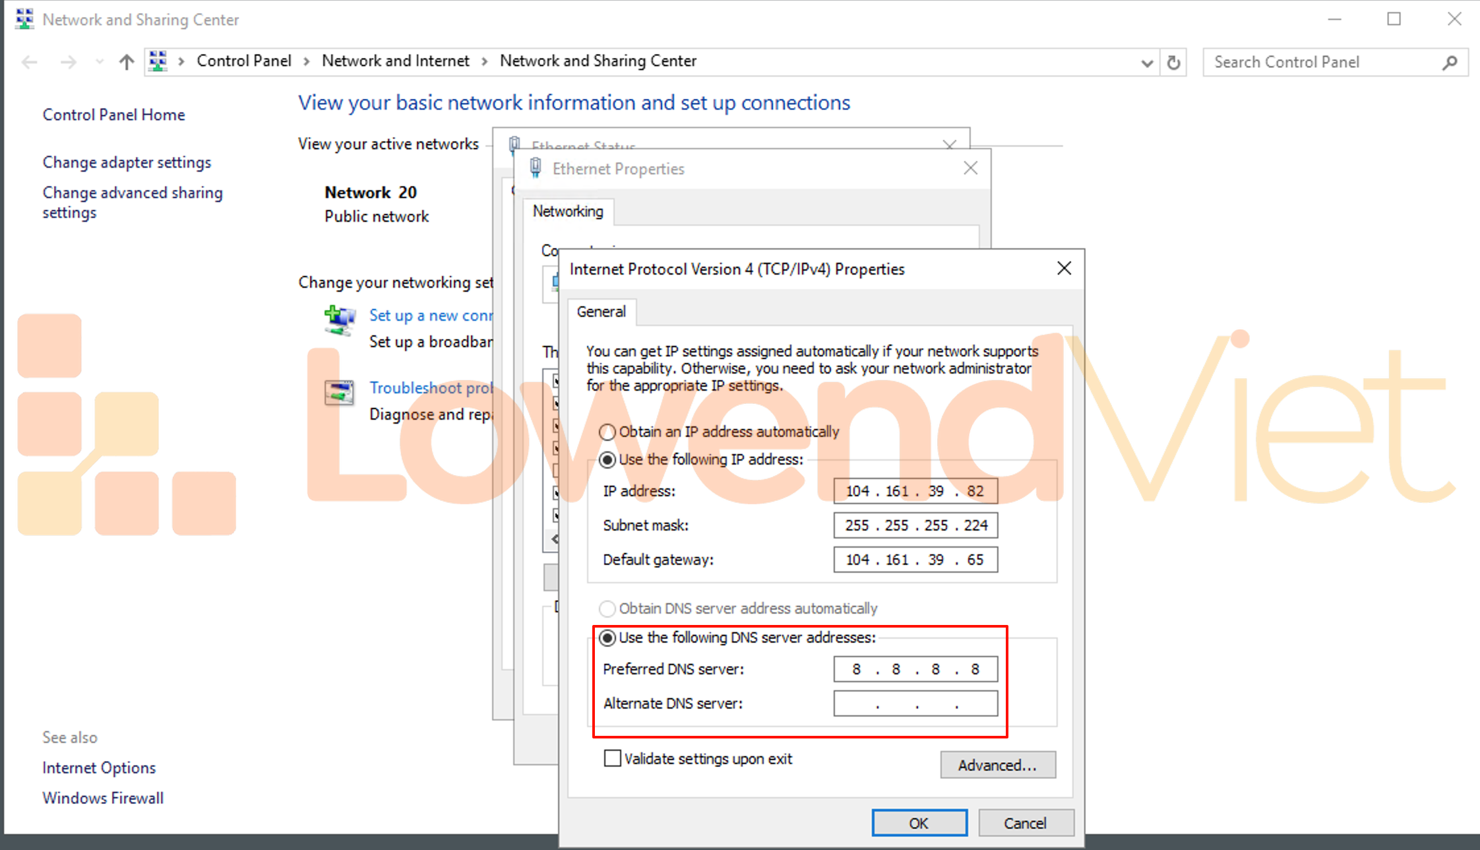
Task: Select the Networking tab
Action: [x=568, y=211]
